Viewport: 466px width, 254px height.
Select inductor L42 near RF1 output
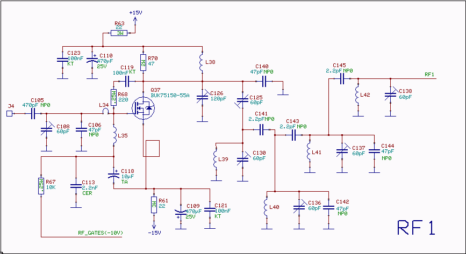pyautogui.click(x=358, y=96)
